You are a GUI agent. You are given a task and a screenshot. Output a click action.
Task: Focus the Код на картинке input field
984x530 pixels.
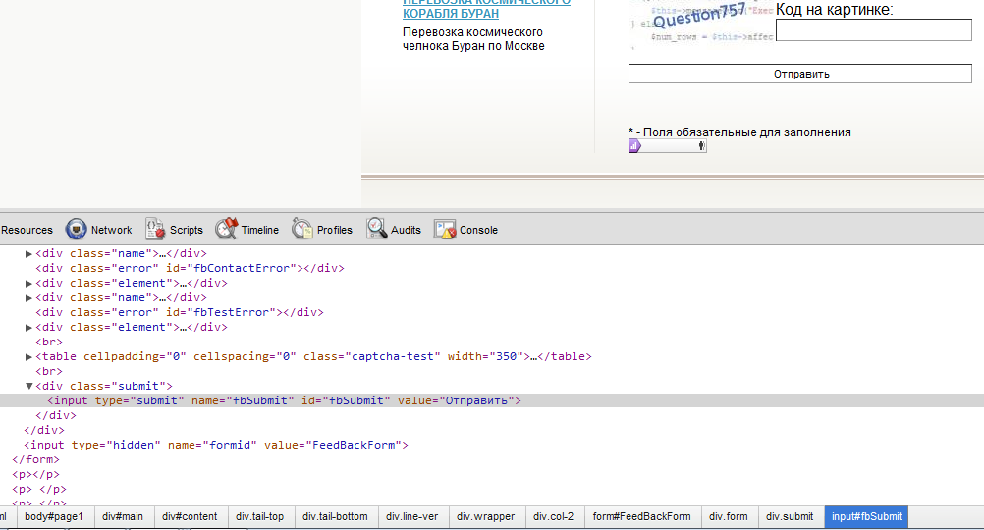coord(873,30)
